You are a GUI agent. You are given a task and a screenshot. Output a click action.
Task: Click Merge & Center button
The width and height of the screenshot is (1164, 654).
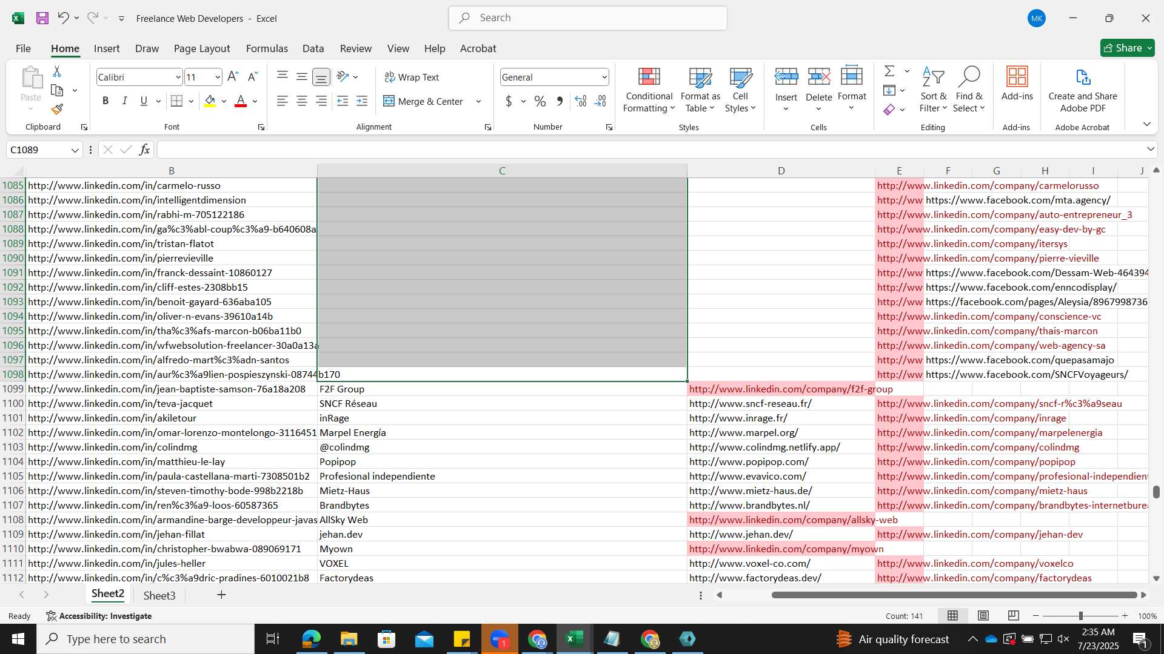tap(423, 101)
